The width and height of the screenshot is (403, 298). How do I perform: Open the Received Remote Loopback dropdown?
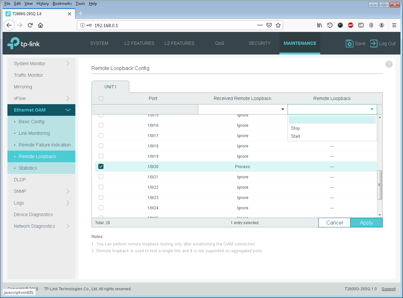pyautogui.click(x=243, y=109)
